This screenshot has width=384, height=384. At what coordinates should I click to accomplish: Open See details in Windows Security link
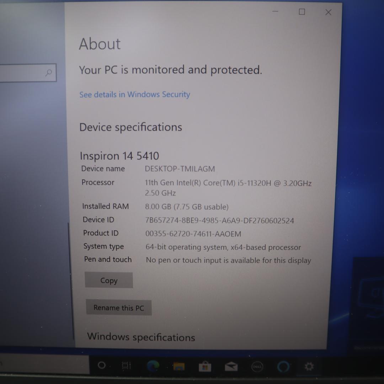click(x=135, y=95)
